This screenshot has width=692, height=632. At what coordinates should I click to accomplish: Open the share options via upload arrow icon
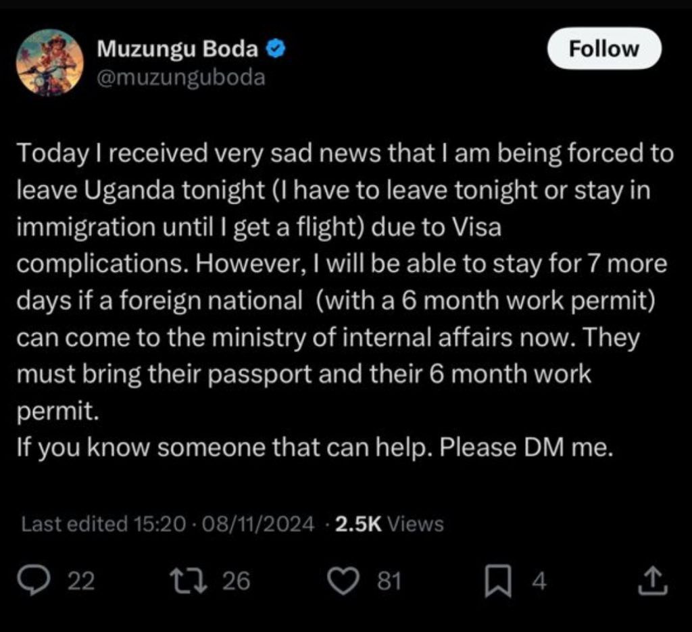pyautogui.click(x=653, y=581)
